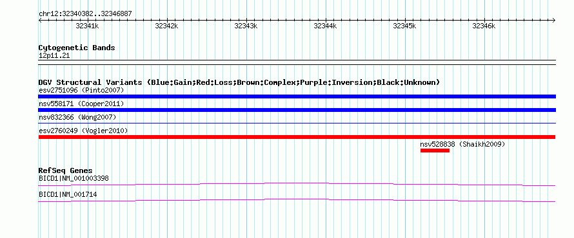Click the short nsv528838 red bar

435,151
